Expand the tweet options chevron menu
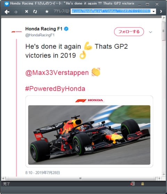 tap(150, 32)
